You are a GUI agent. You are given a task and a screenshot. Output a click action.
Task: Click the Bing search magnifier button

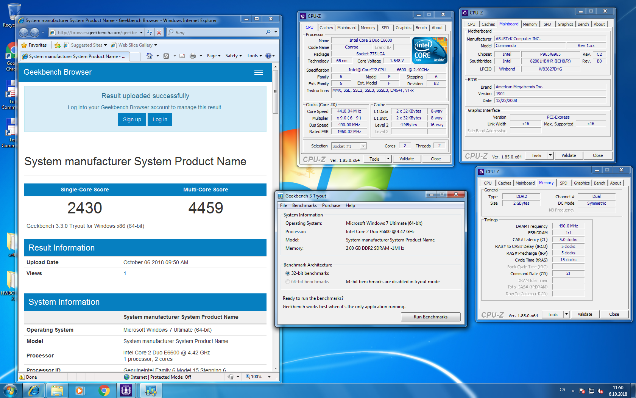click(x=268, y=32)
